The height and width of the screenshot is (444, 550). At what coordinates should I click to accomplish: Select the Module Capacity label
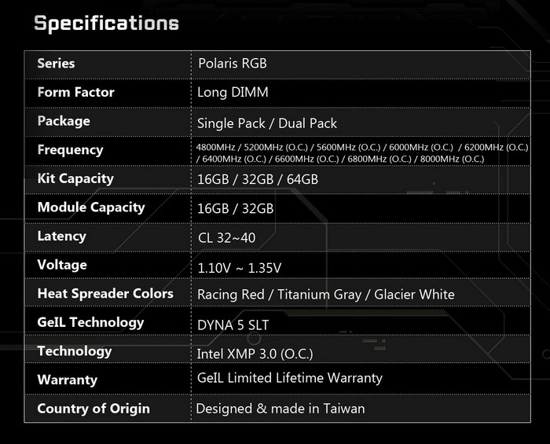click(90, 207)
